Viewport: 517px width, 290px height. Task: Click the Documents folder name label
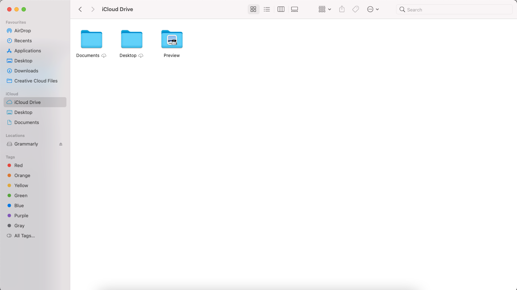(x=88, y=56)
